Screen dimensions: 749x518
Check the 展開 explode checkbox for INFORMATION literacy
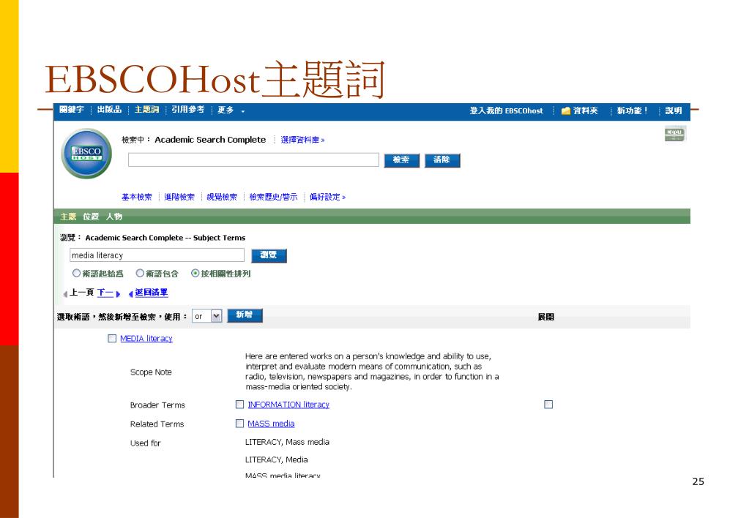[548, 405]
